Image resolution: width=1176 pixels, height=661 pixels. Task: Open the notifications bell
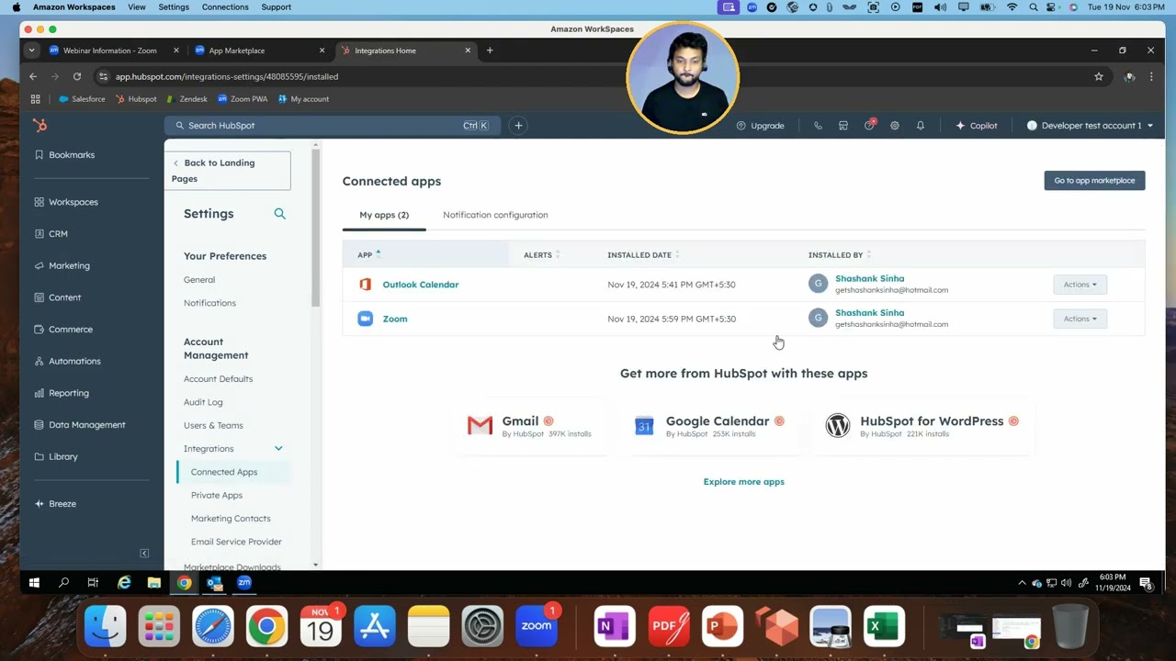(921, 126)
